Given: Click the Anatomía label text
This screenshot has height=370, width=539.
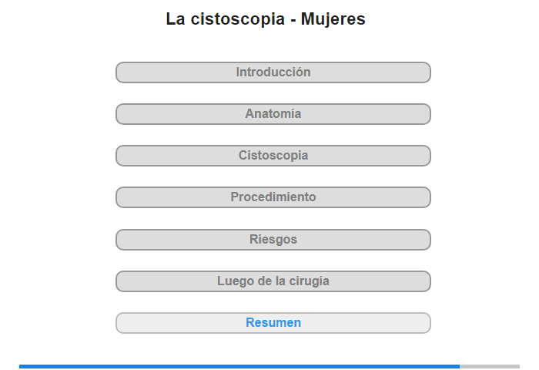Looking at the screenshot, I should tap(273, 113).
